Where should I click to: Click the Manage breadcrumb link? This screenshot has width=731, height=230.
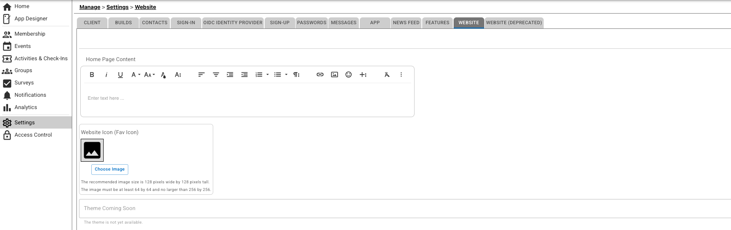click(90, 7)
